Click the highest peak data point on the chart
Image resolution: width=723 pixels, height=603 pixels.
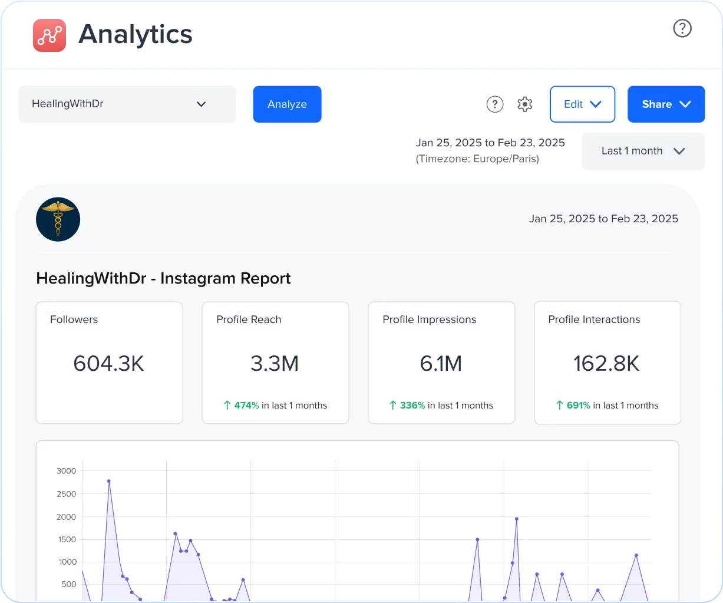coord(108,482)
